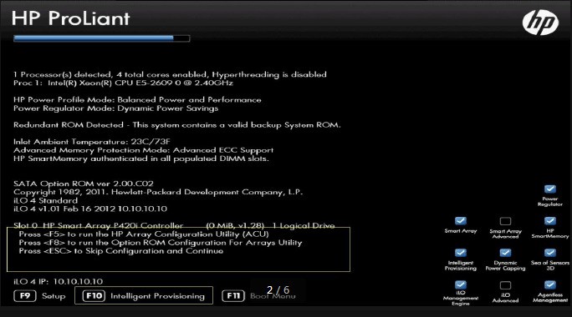The width and height of the screenshot is (572, 317).
Task: Select the F8 Option ROM Configuration line
Action: [x=161, y=243]
